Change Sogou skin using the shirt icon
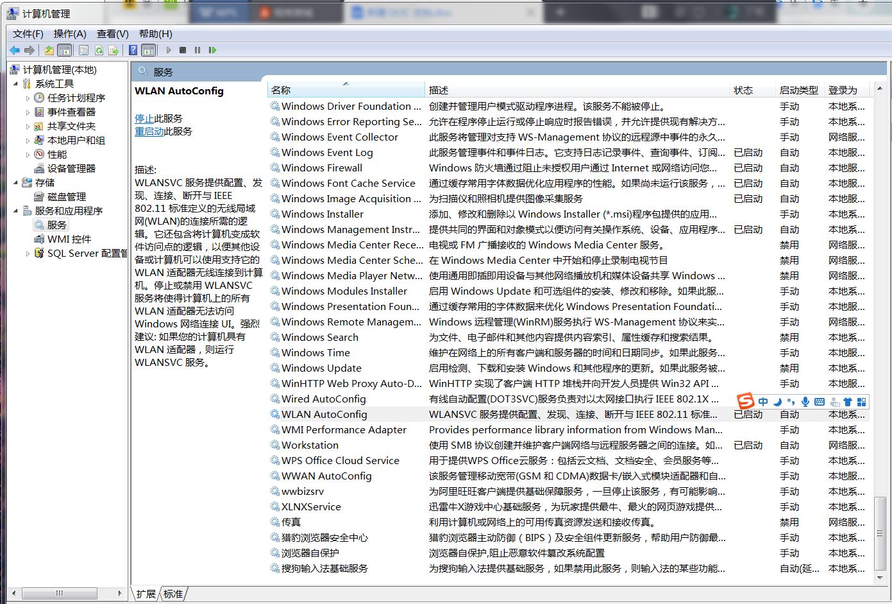 (x=848, y=402)
